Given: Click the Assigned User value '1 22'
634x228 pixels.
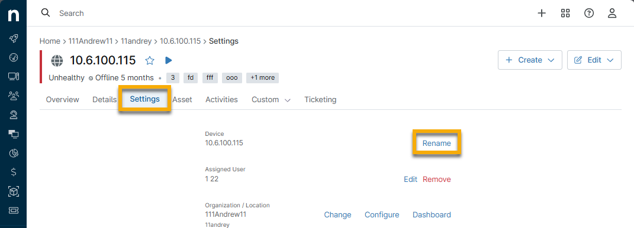Looking at the screenshot, I should tap(211, 179).
